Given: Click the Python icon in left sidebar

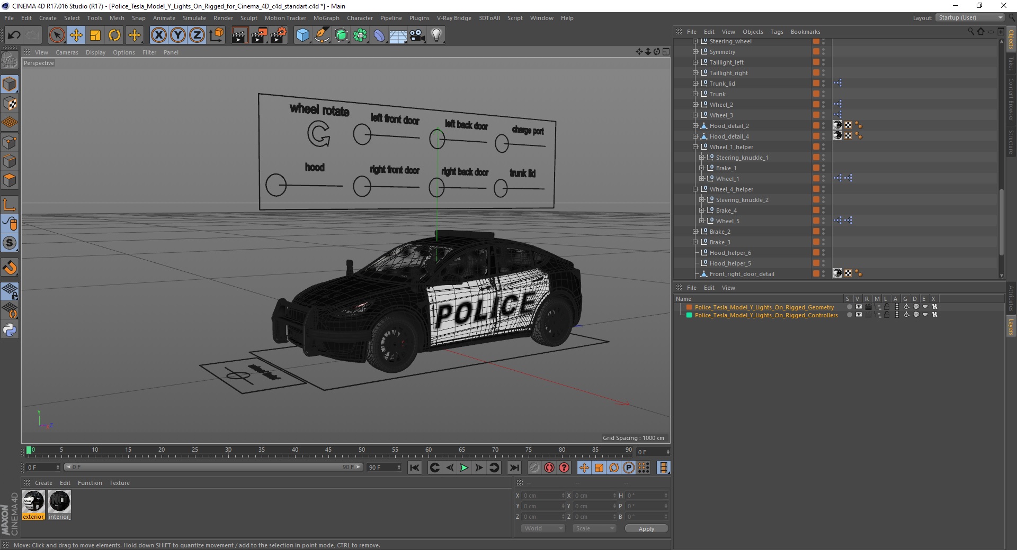Looking at the screenshot, I should [10, 330].
